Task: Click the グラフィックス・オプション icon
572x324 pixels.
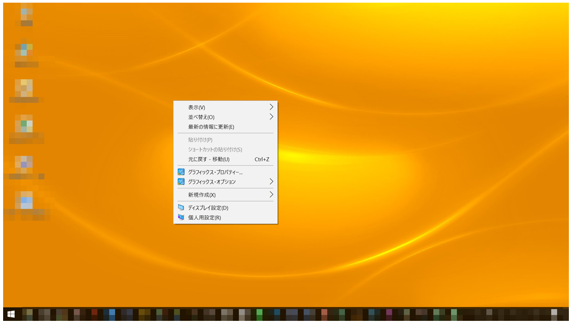Action: [x=181, y=182]
